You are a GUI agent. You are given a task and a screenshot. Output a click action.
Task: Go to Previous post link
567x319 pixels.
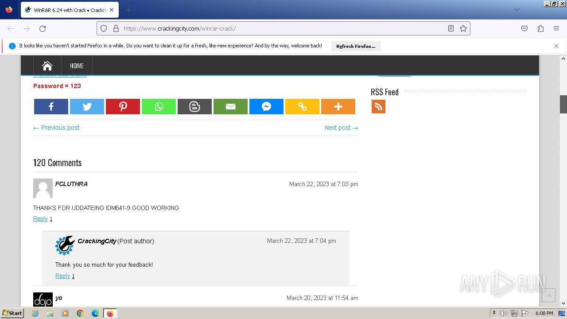coord(56,128)
